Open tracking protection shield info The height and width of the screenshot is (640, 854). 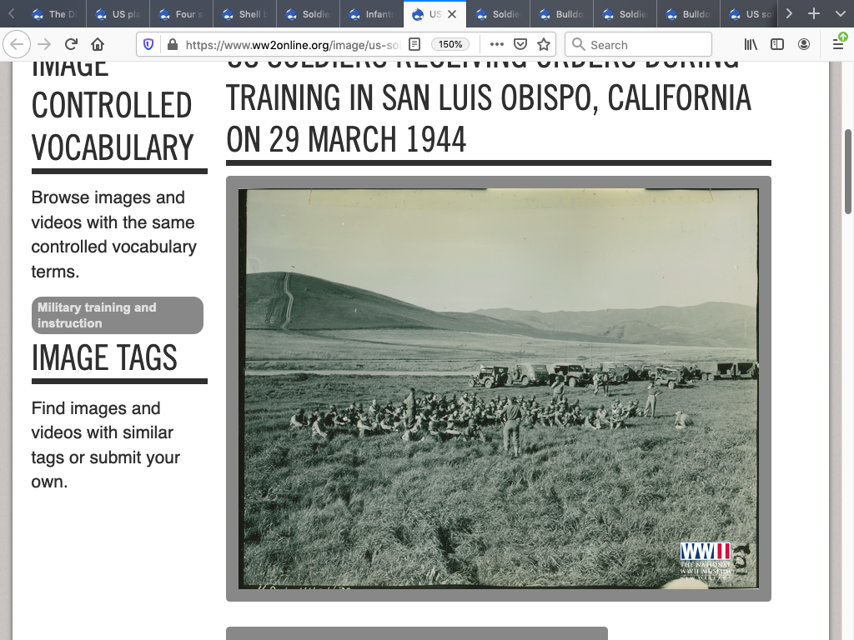(x=148, y=45)
